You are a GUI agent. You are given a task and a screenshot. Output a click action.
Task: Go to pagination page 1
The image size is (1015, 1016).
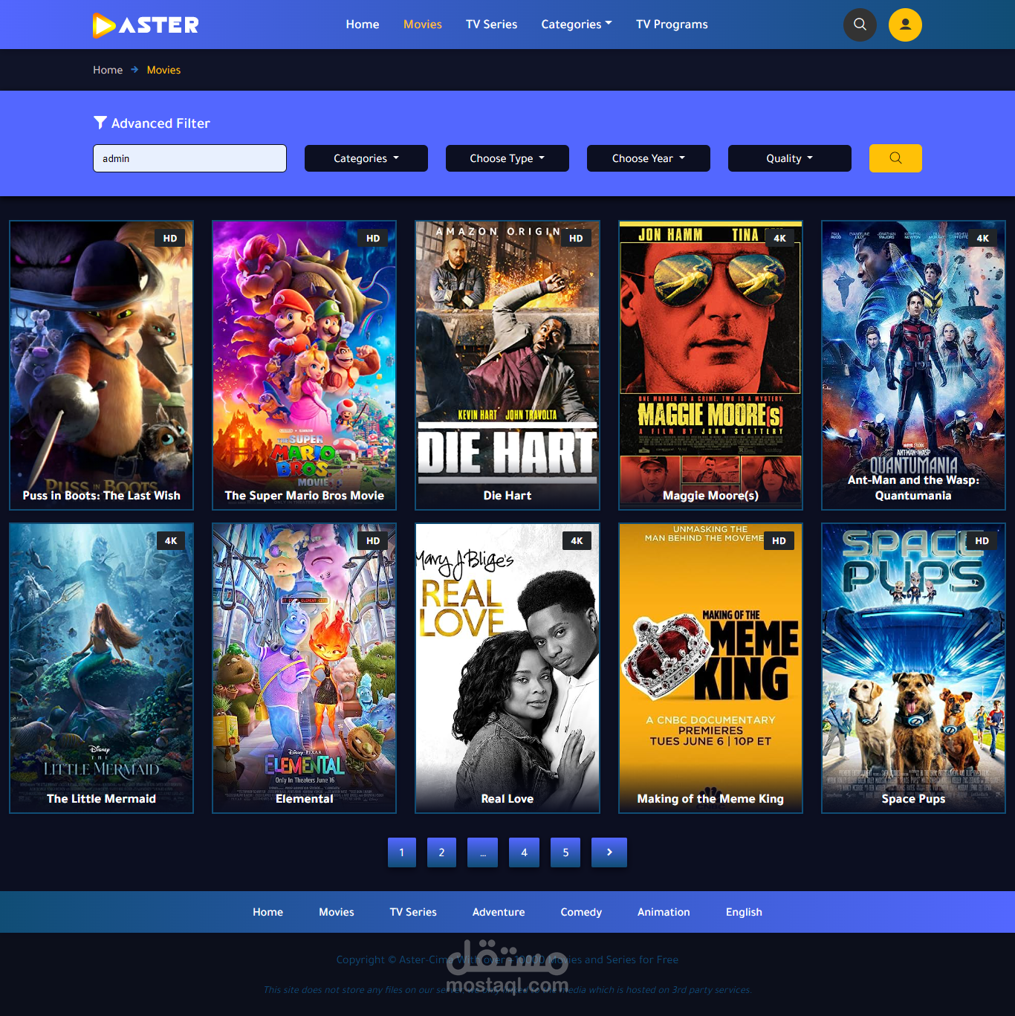402,852
